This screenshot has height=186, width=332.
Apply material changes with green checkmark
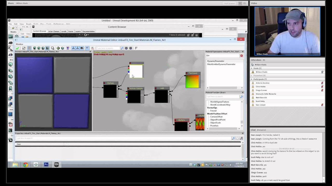click(17, 48)
